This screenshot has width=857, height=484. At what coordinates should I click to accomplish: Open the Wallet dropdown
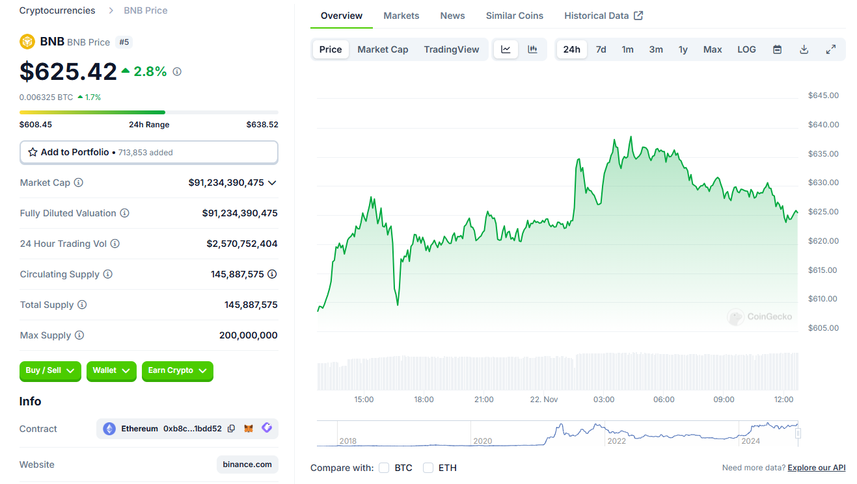point(111,371)
